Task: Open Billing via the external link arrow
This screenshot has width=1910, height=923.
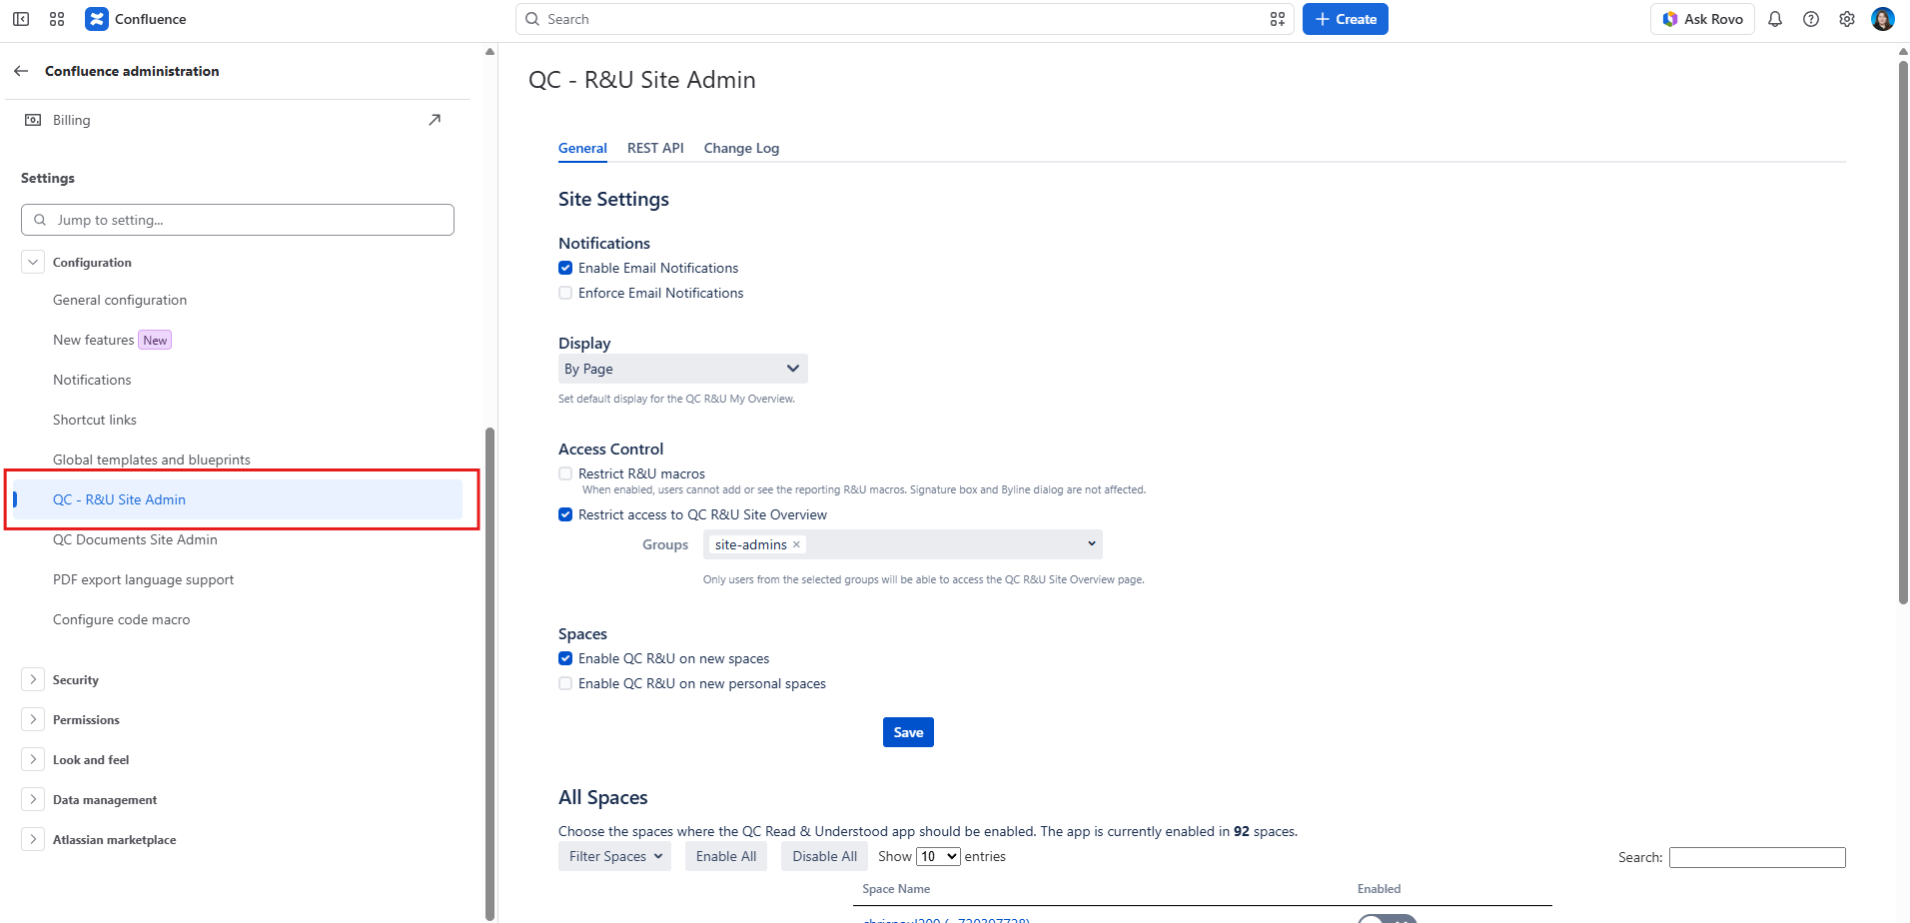Action: point(435,120)
